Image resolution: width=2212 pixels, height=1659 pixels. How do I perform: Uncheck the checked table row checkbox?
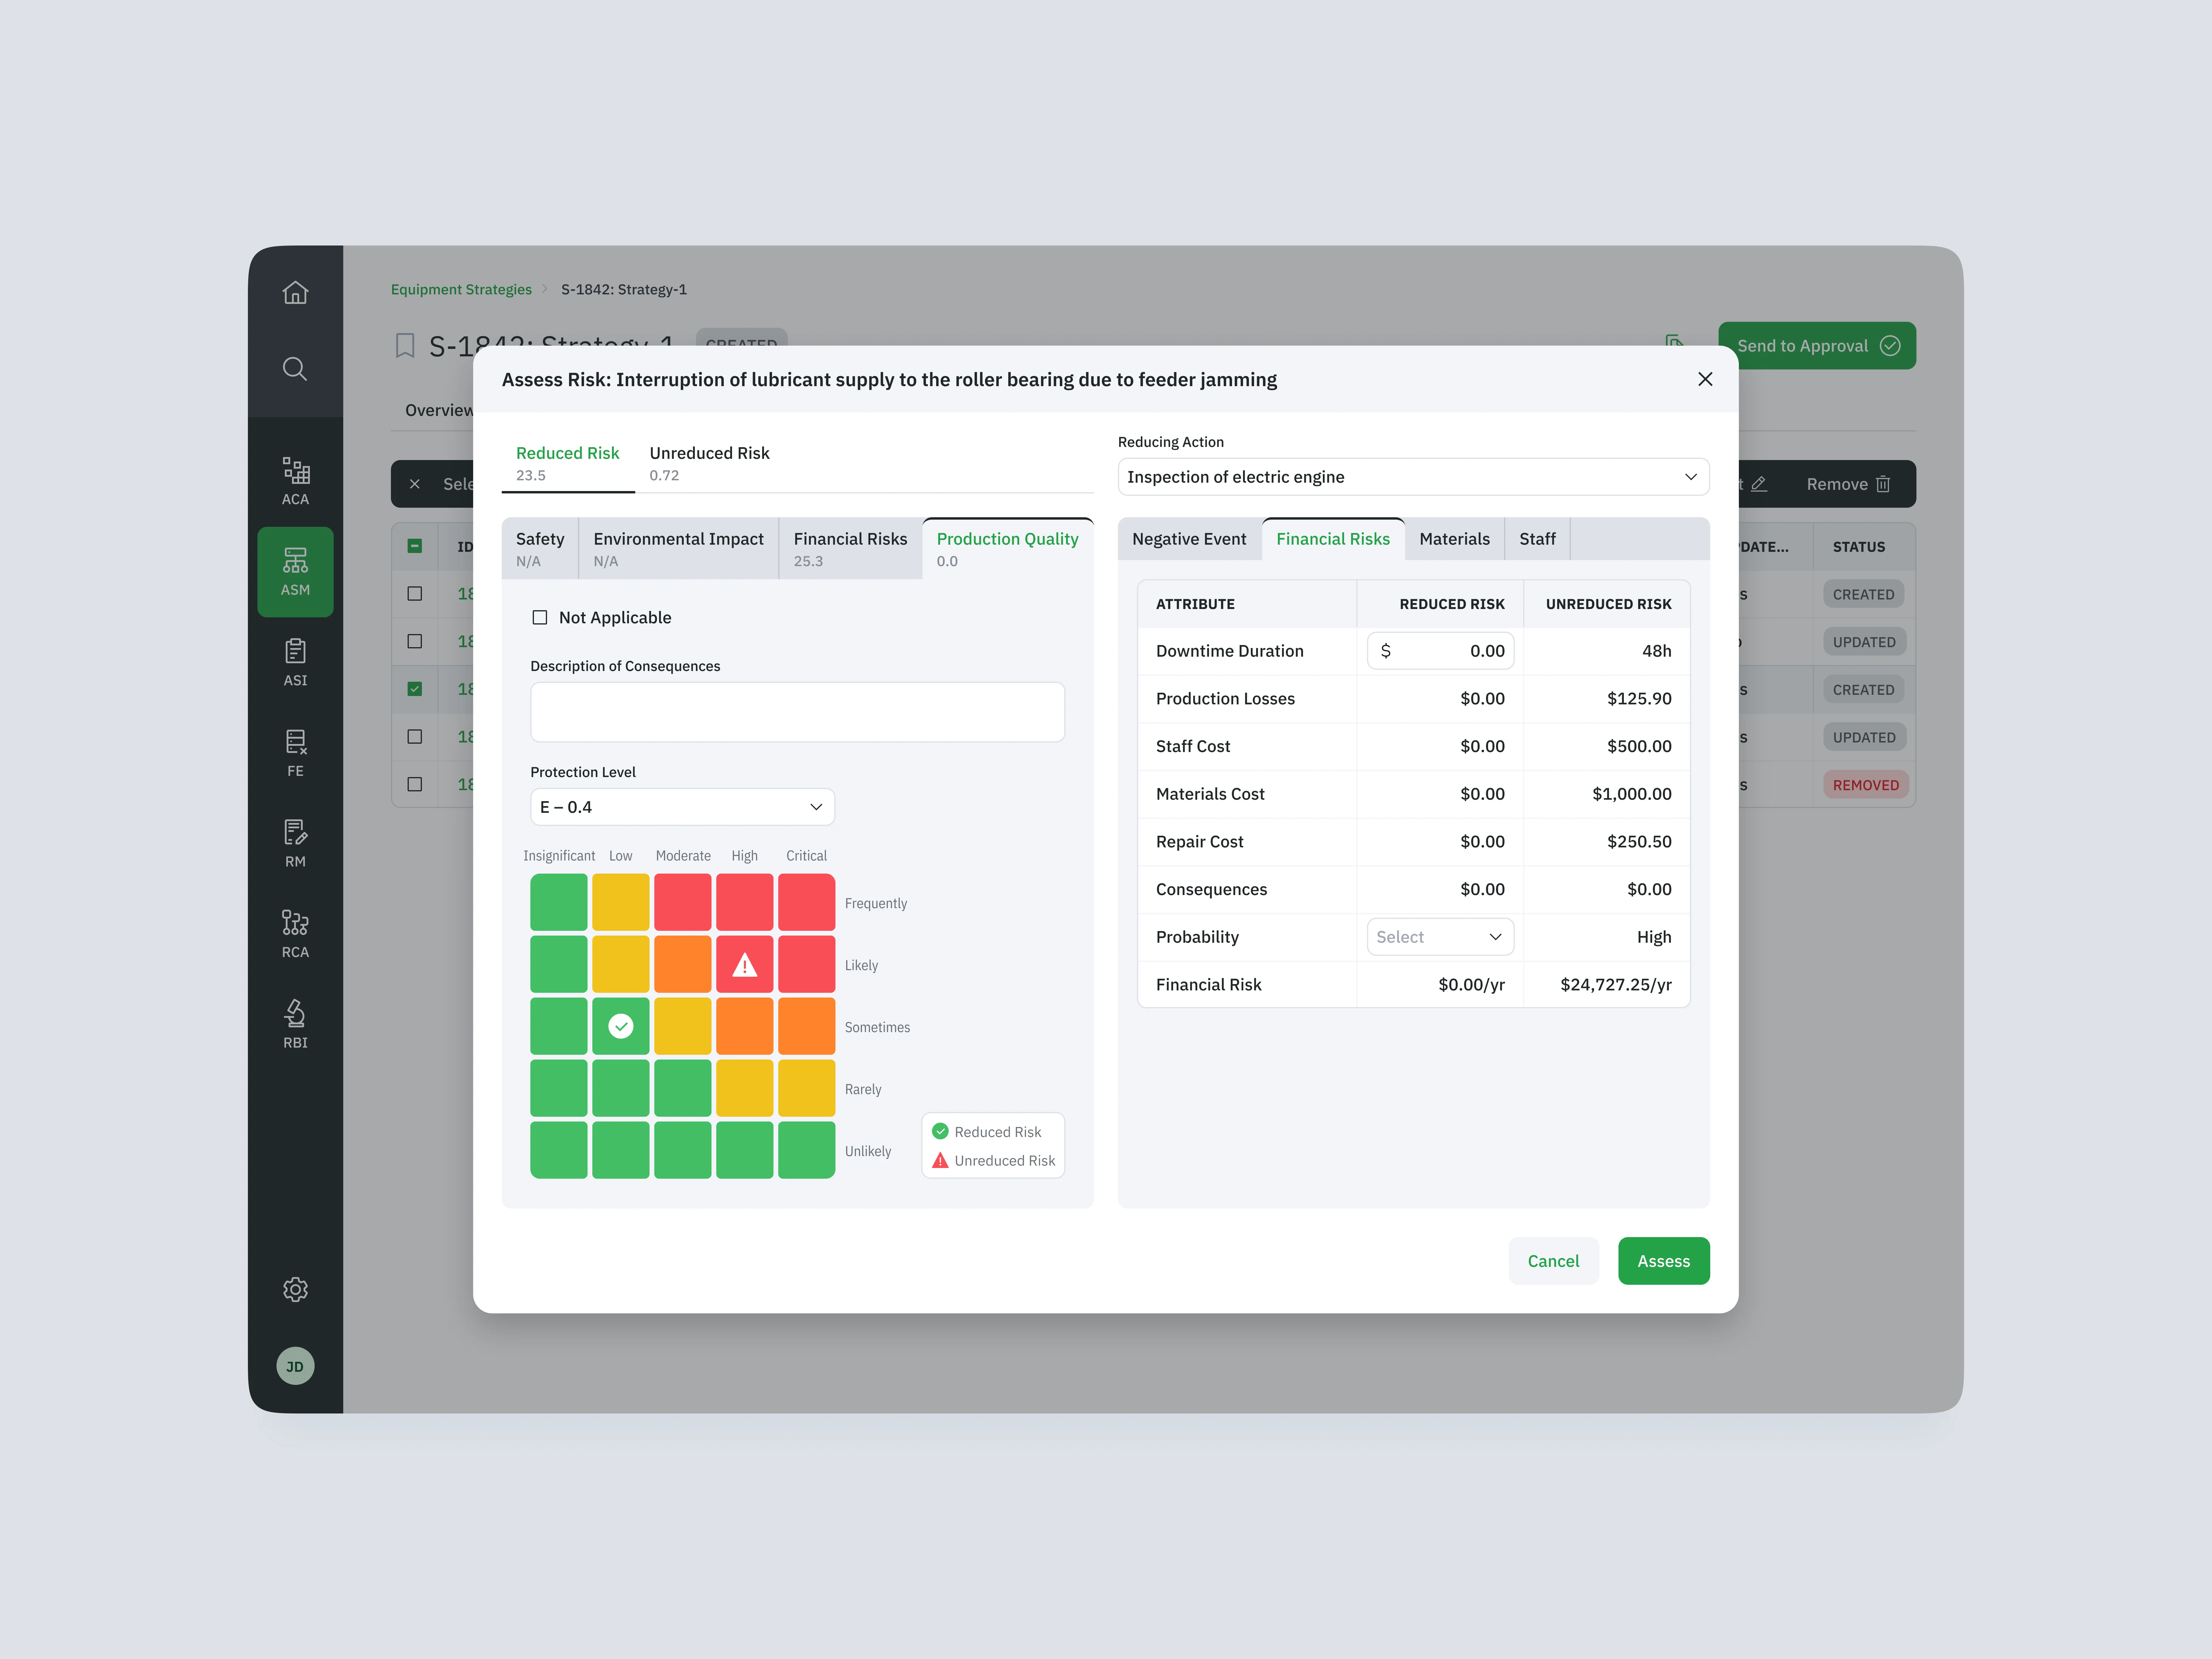415,689
